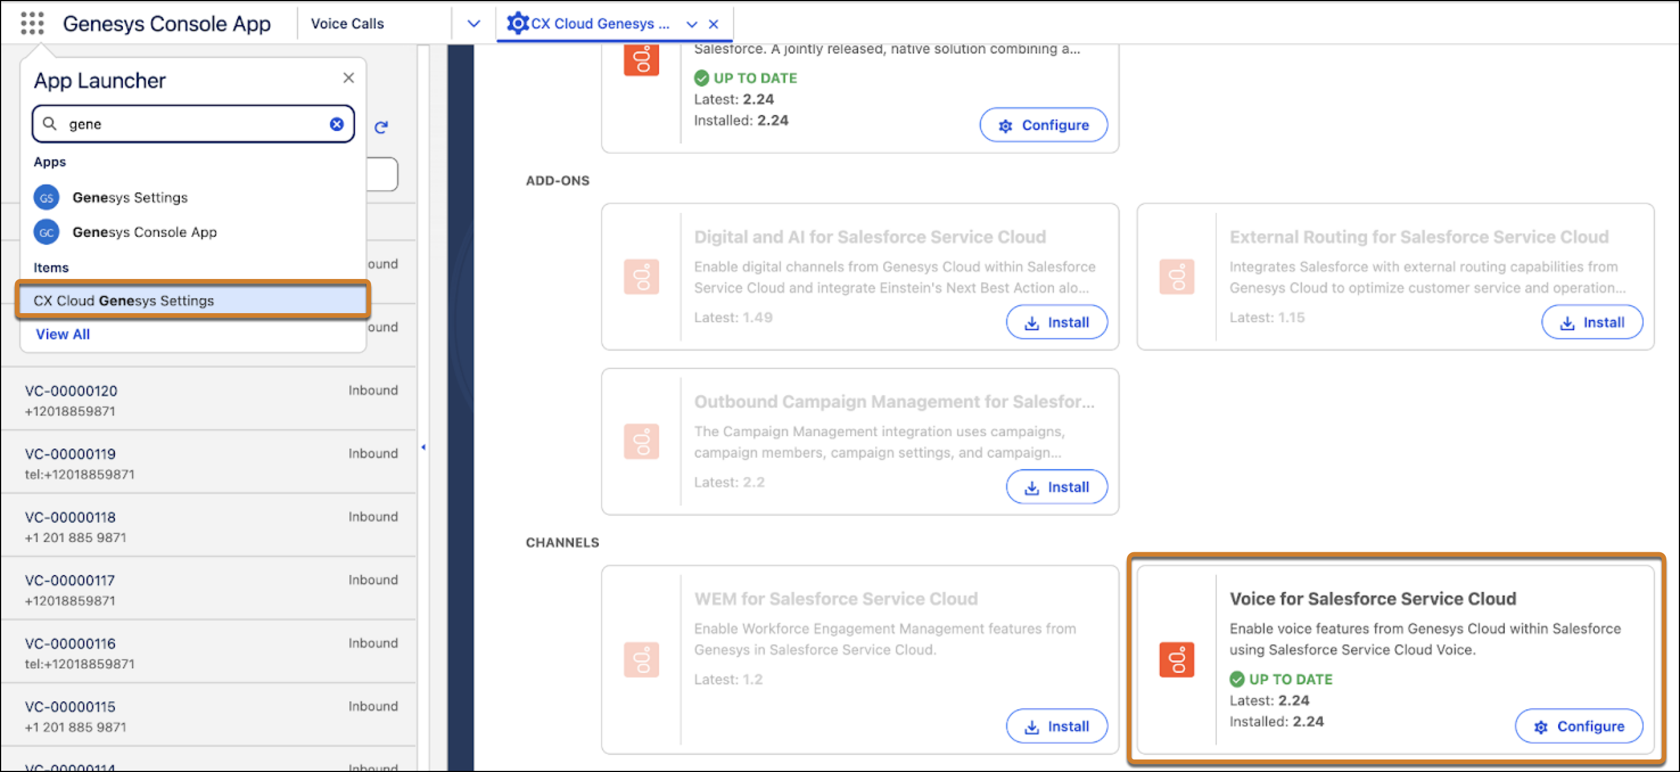Close the CX Cloud Genesys tab
This screenshot has width=1680, height=772.
pos(714,24)
